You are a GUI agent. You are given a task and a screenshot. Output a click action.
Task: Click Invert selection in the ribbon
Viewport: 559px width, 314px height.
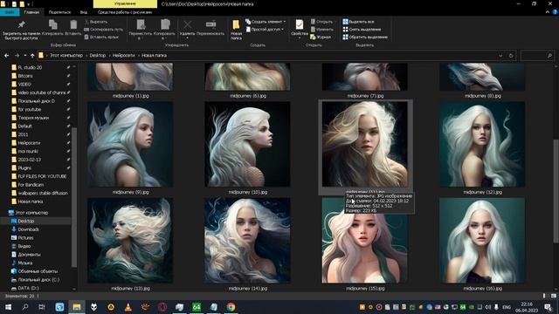365,37
